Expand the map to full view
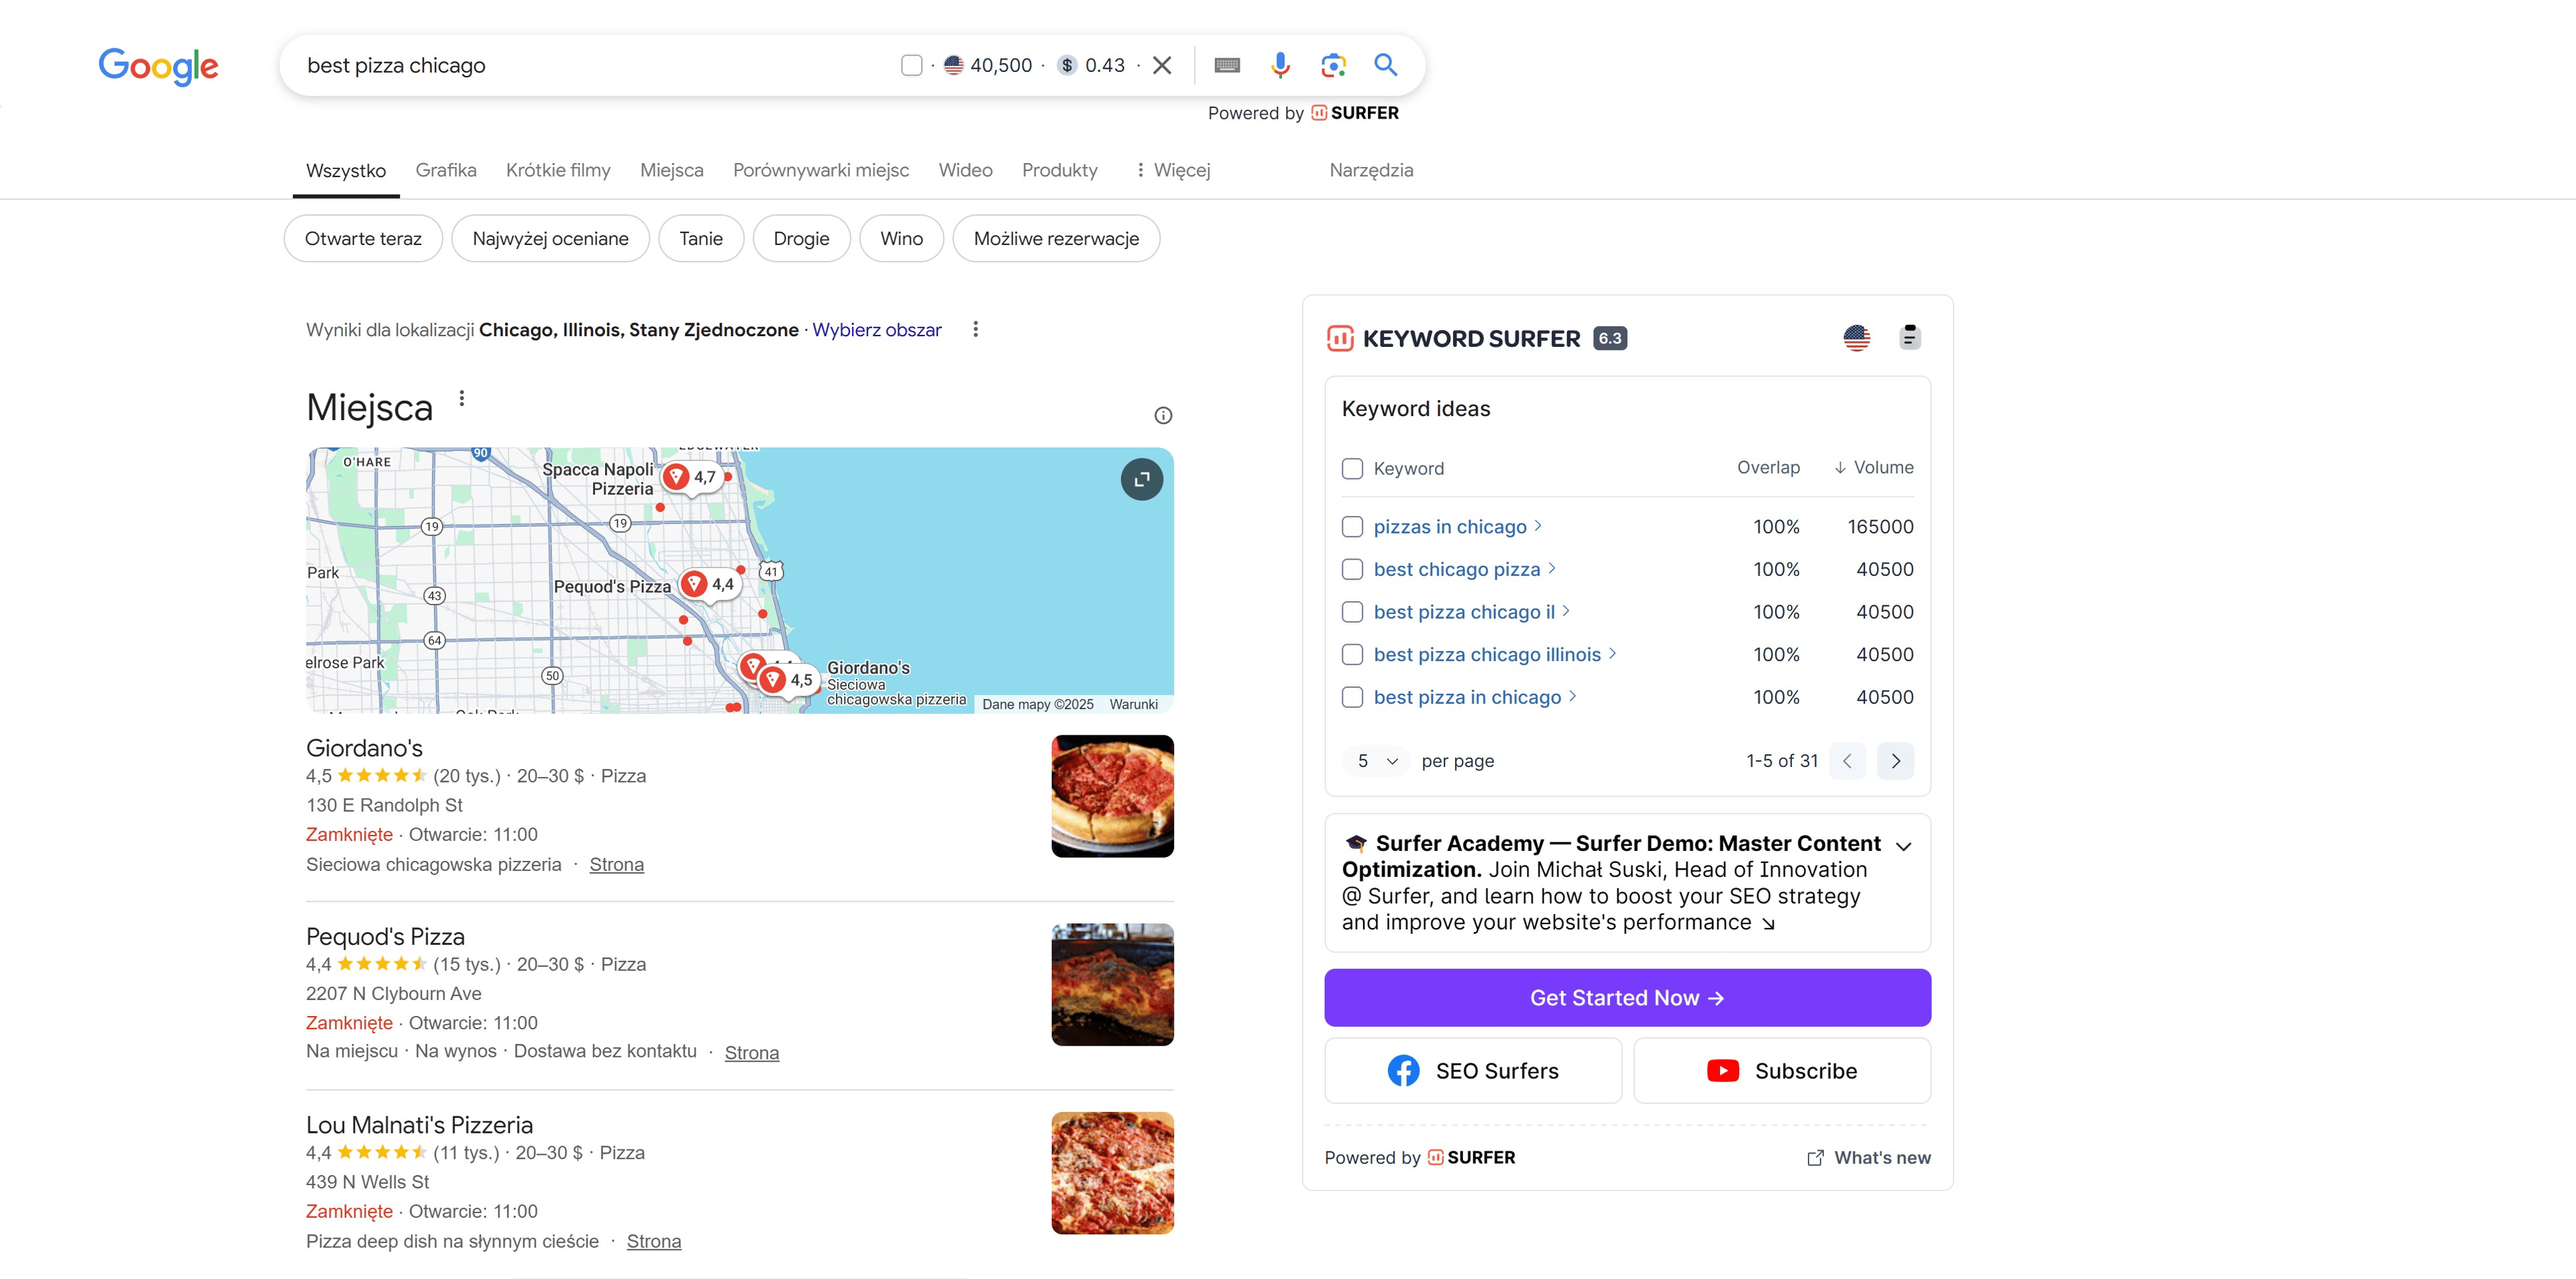 pos(1141,479)
